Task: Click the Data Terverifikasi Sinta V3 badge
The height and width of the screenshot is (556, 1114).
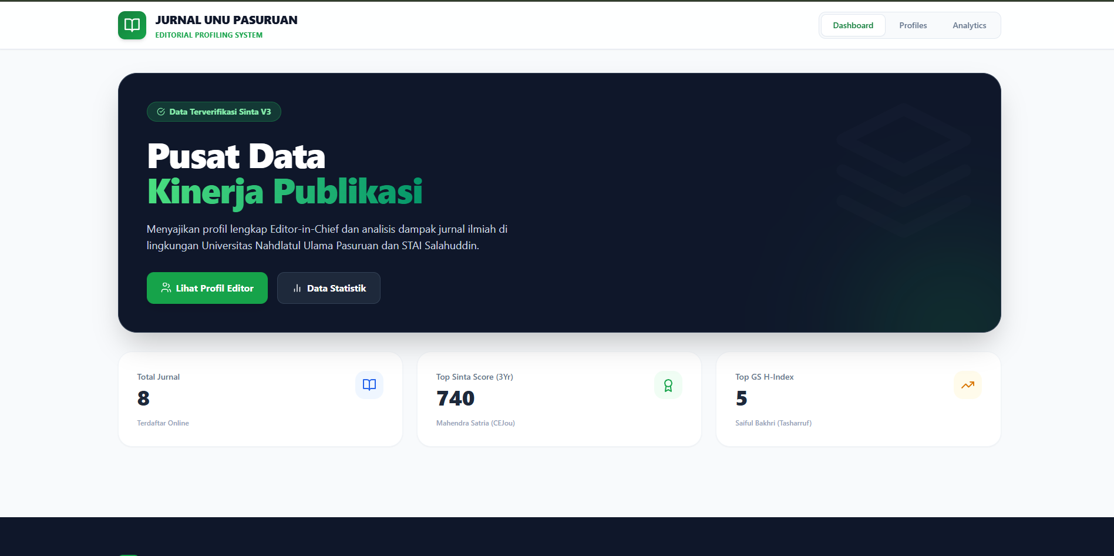Action: click(214, 112)
